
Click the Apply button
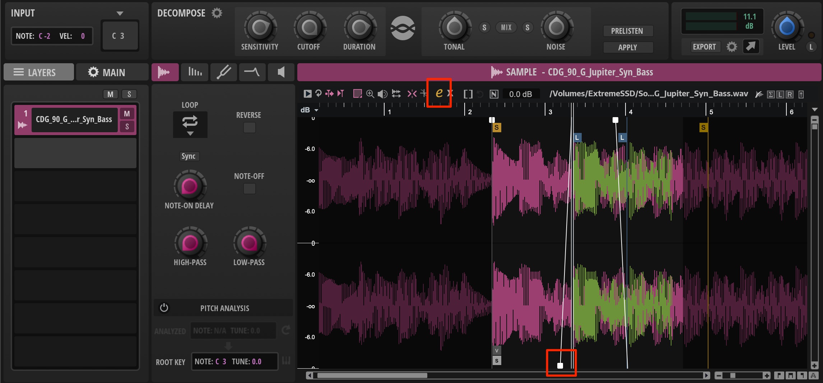[x=627, y=47]
